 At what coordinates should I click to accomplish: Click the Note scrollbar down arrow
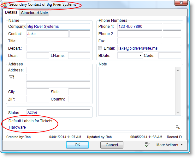pos(178,112)
